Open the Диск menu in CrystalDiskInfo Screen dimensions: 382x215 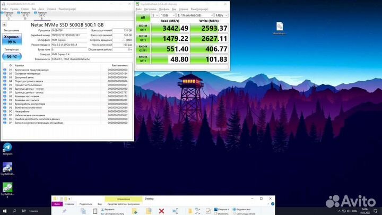[41, 9]
